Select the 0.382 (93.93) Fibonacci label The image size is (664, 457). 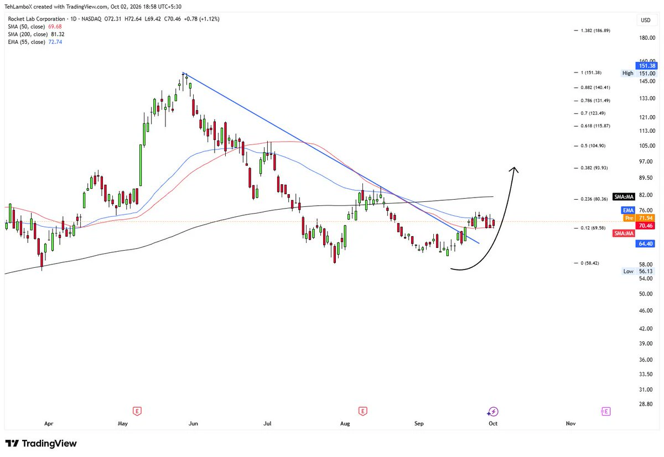tap(594, 168)
